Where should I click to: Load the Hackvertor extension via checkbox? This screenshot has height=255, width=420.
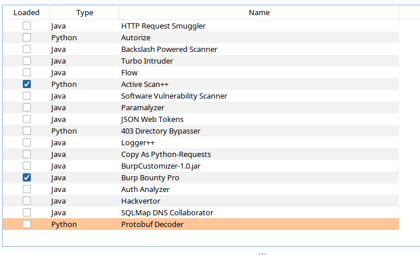tap(27, 201)
